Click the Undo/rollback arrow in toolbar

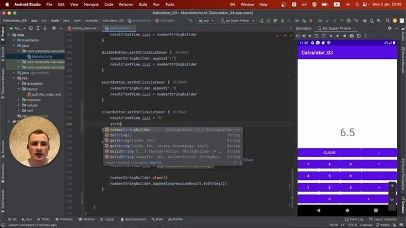coord(356,21)
